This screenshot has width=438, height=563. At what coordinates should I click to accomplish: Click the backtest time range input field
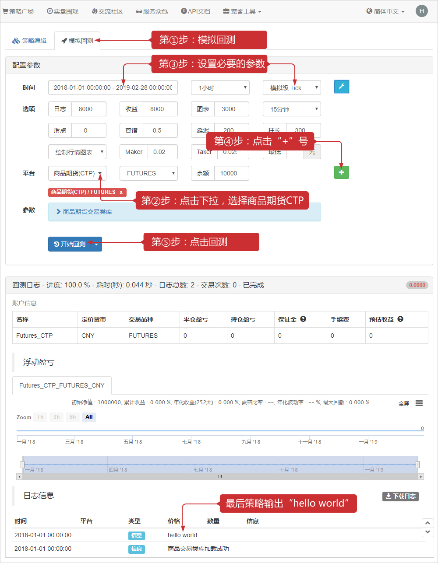(x=113, y=87)
